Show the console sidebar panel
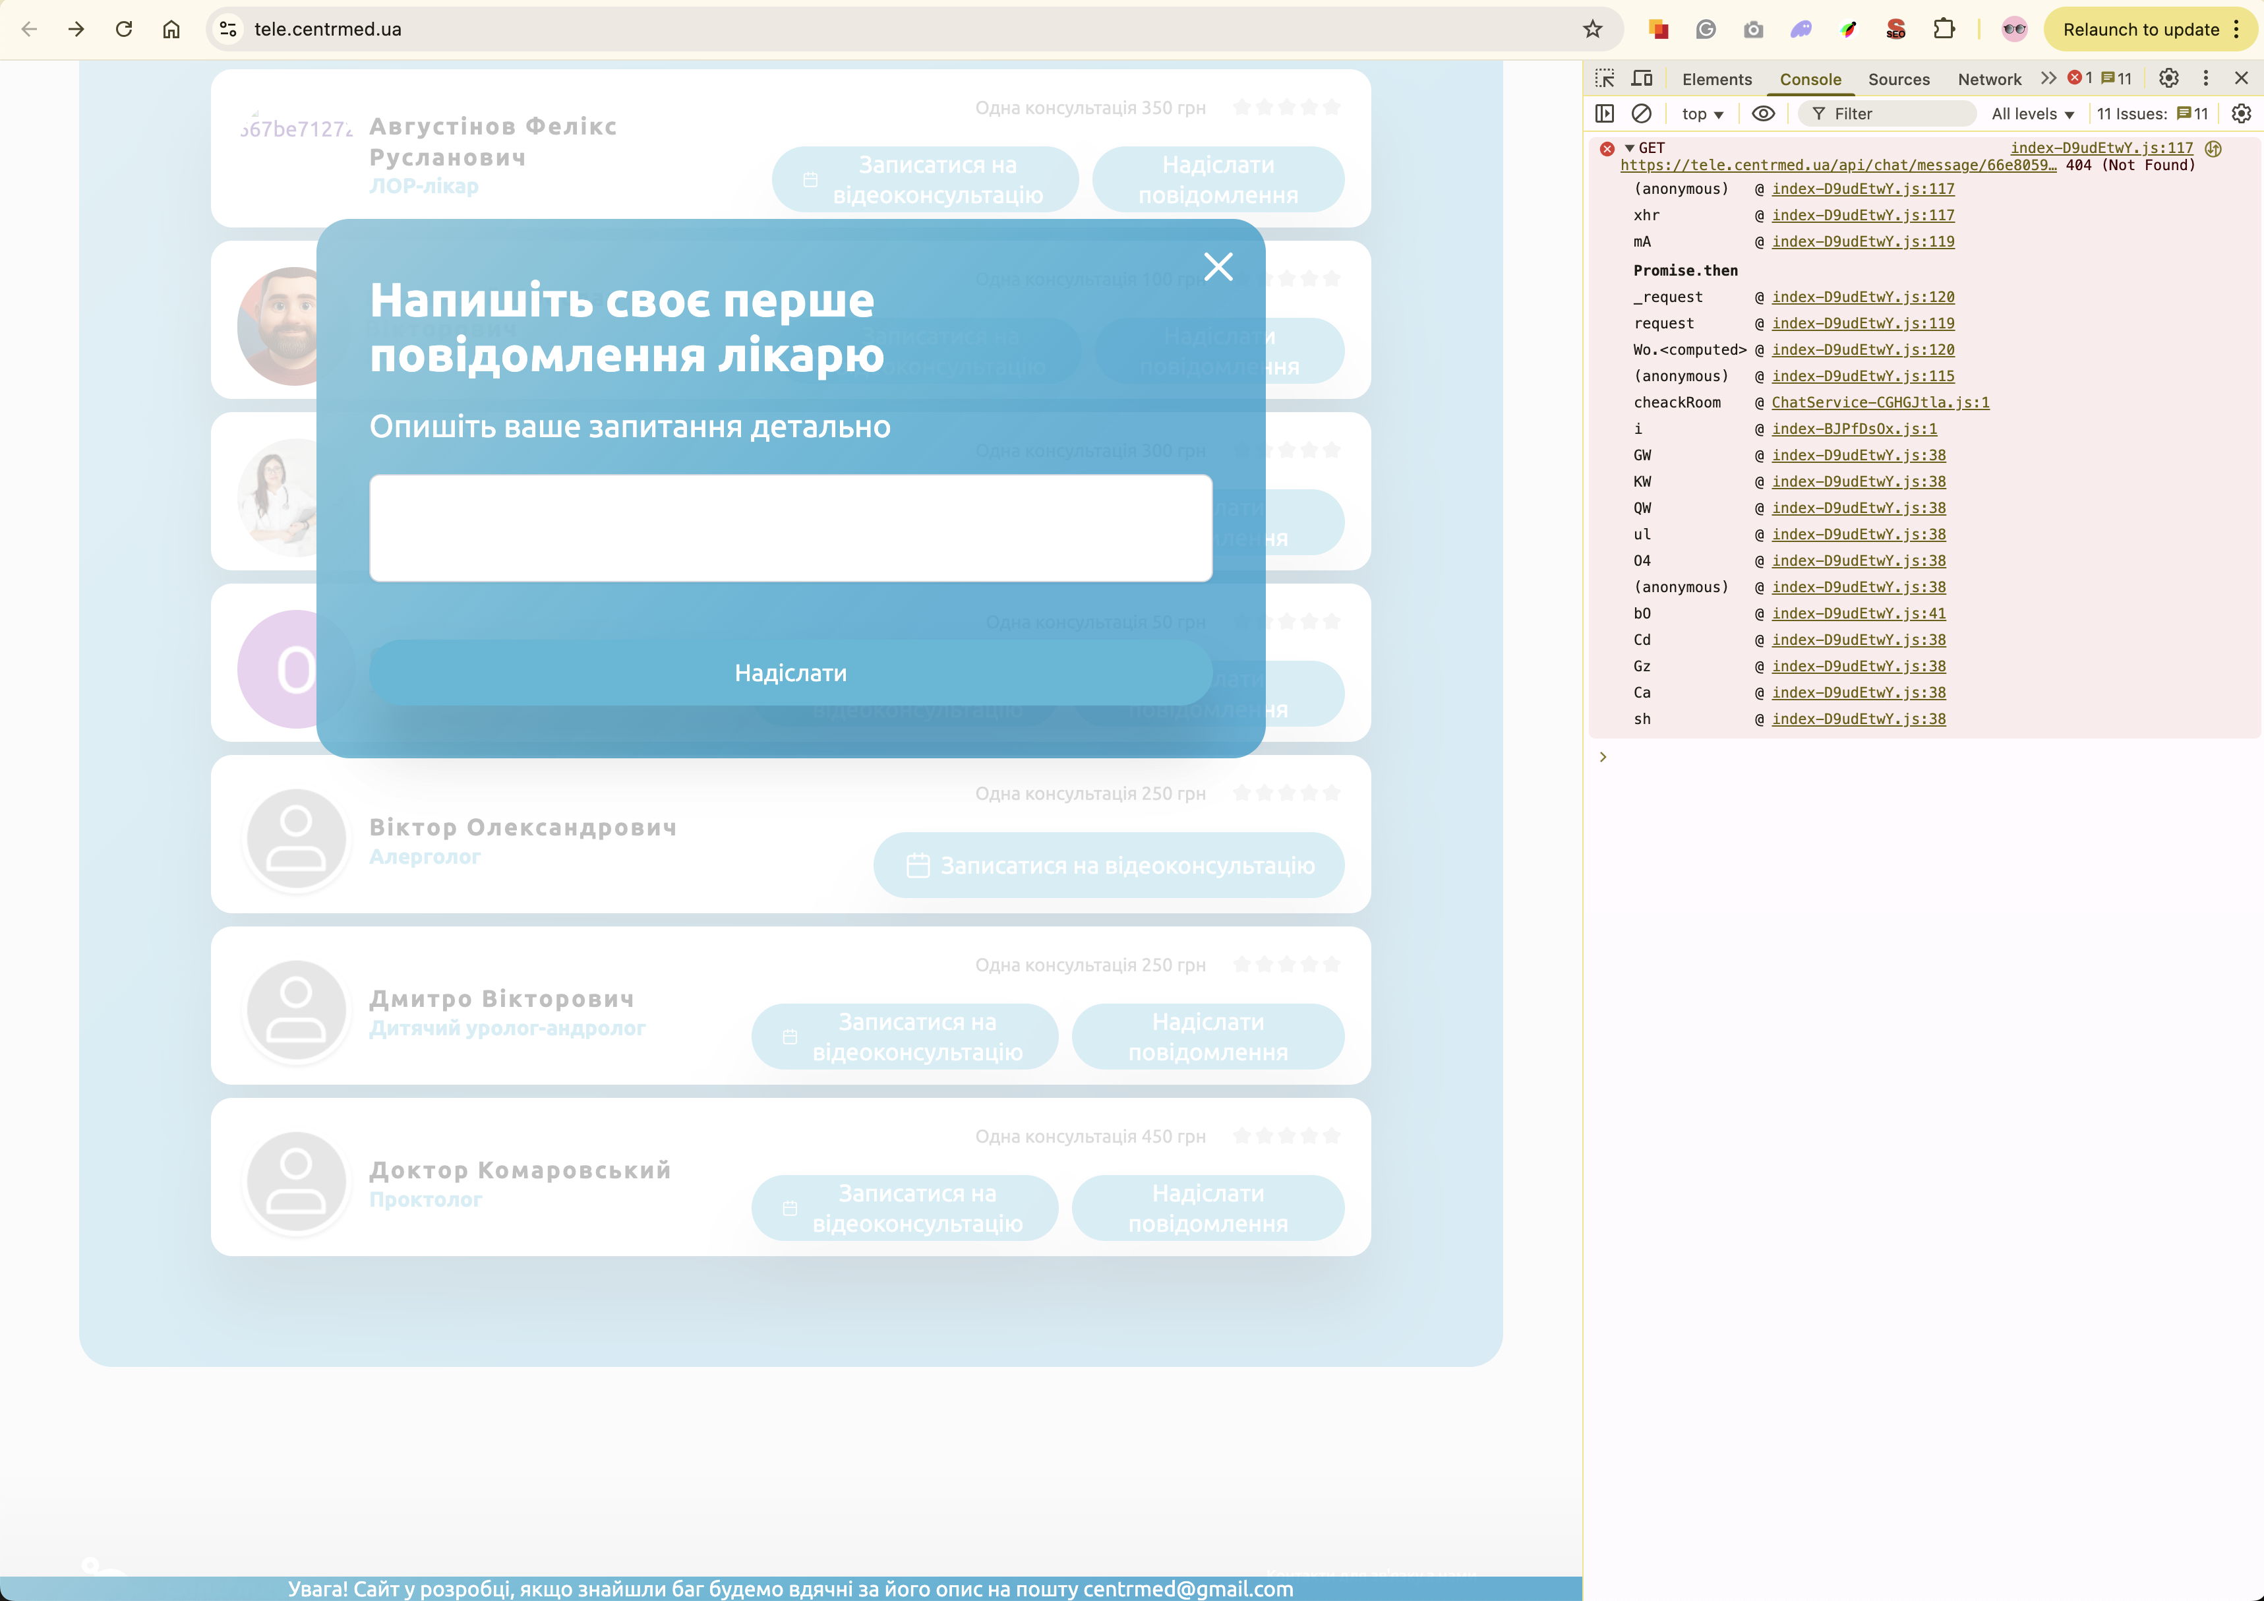The height and width of the screenshot is (1601, 2264). click(1604, 113)
